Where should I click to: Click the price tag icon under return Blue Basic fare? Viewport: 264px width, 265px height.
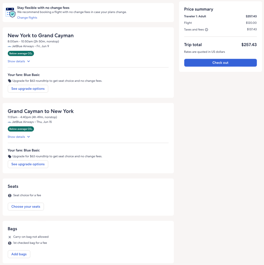click(x=10, y=157)
